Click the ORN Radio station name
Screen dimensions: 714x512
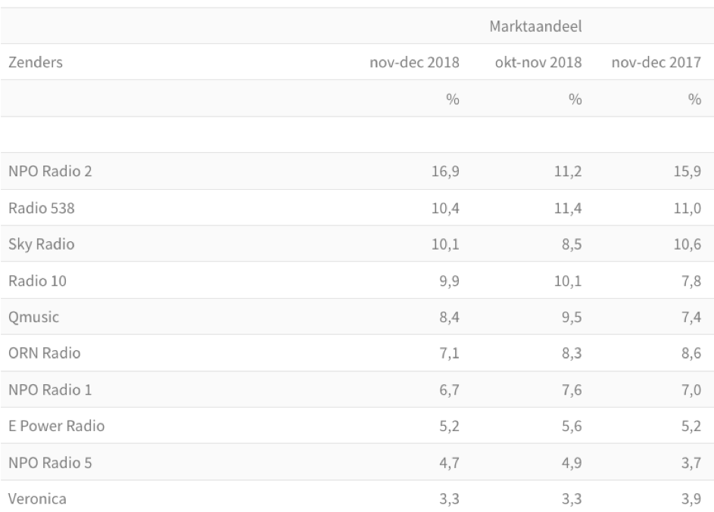pyautogui.click(x=45, y=353)
